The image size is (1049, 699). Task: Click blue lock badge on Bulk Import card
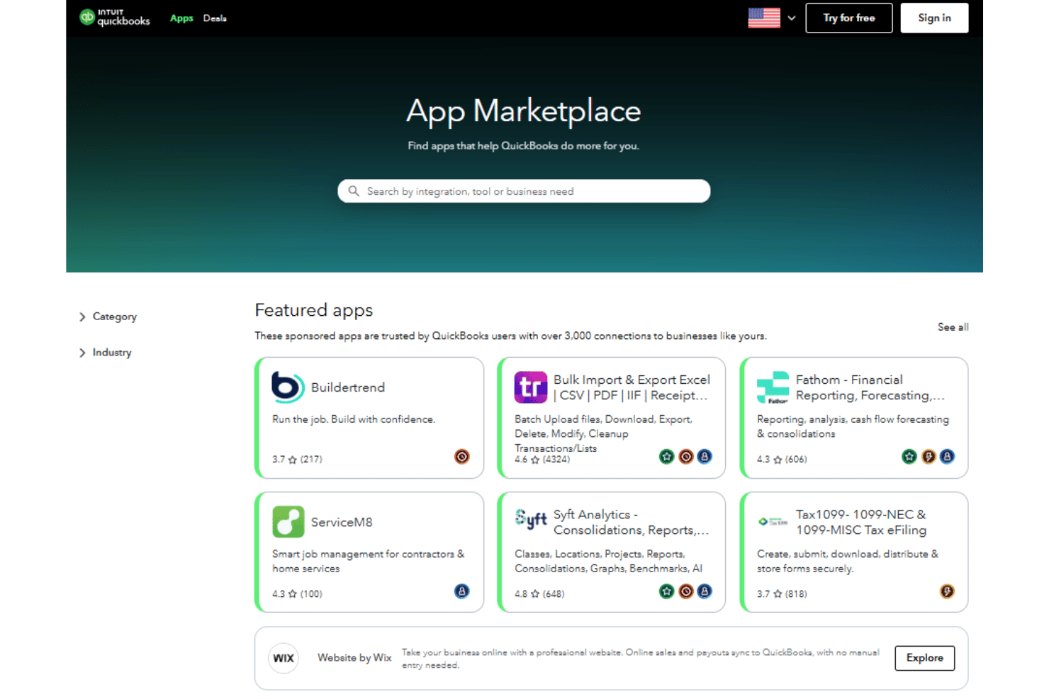coord(705,457)
